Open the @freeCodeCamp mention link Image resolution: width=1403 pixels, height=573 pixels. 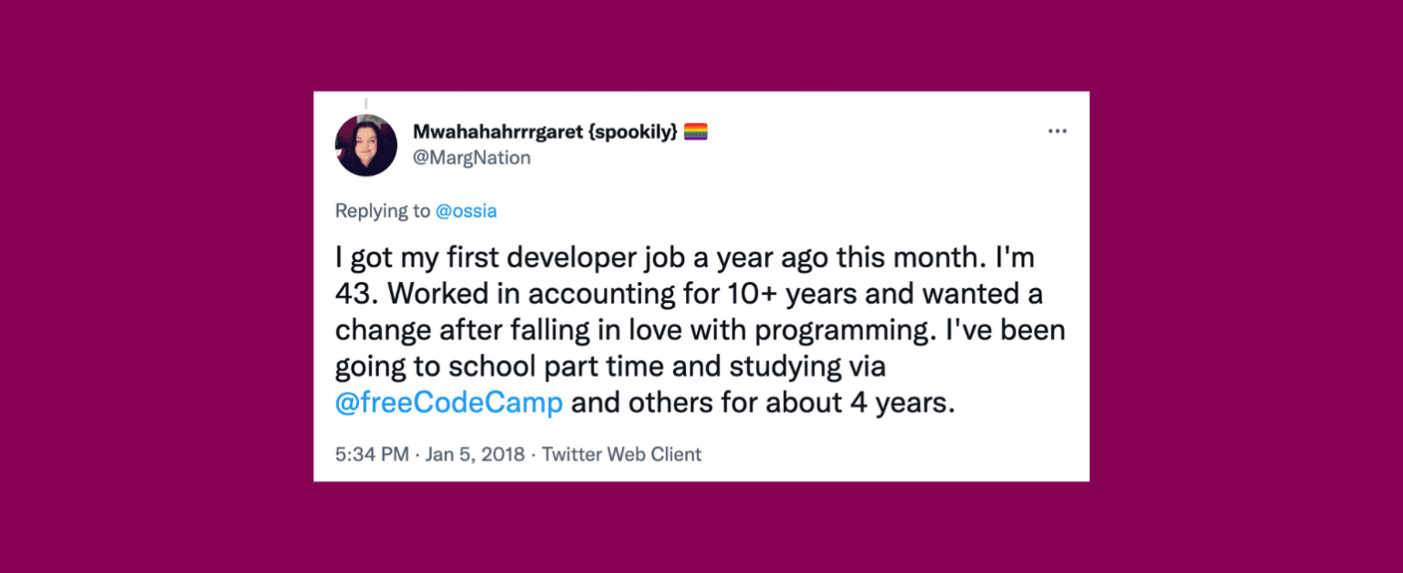pyautogui.click(x=448, y=401)
